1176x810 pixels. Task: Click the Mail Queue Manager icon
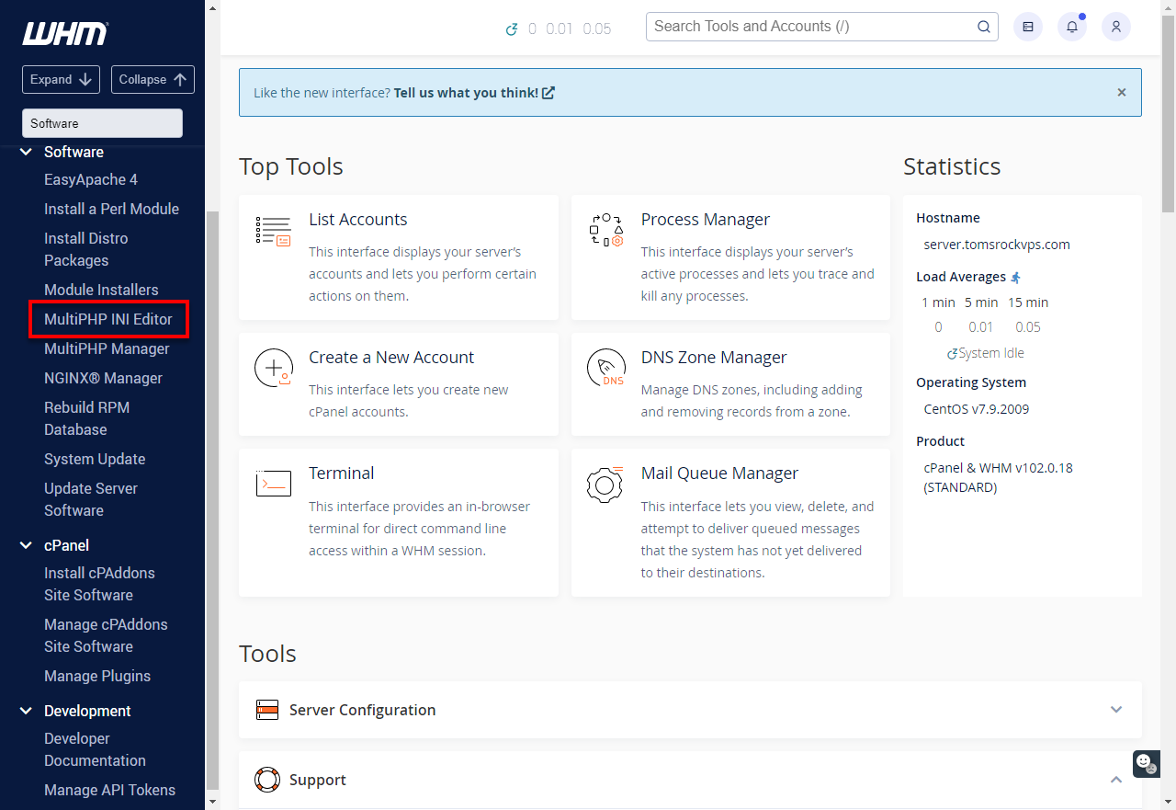point(605,483)
